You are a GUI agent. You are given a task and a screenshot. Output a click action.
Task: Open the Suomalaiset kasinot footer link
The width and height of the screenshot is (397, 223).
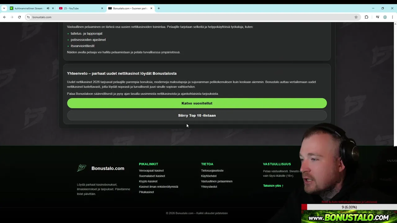click(152, 176)
